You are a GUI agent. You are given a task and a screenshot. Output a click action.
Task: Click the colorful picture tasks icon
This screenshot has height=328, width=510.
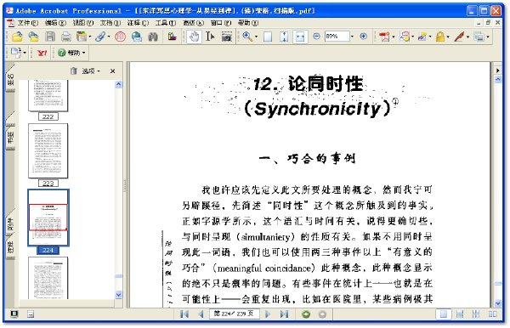(x=172, y=37)
